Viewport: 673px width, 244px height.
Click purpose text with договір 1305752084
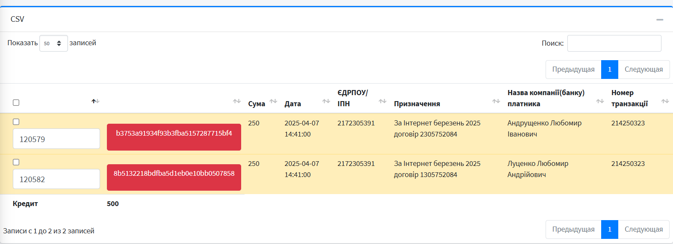click(437, 169)
